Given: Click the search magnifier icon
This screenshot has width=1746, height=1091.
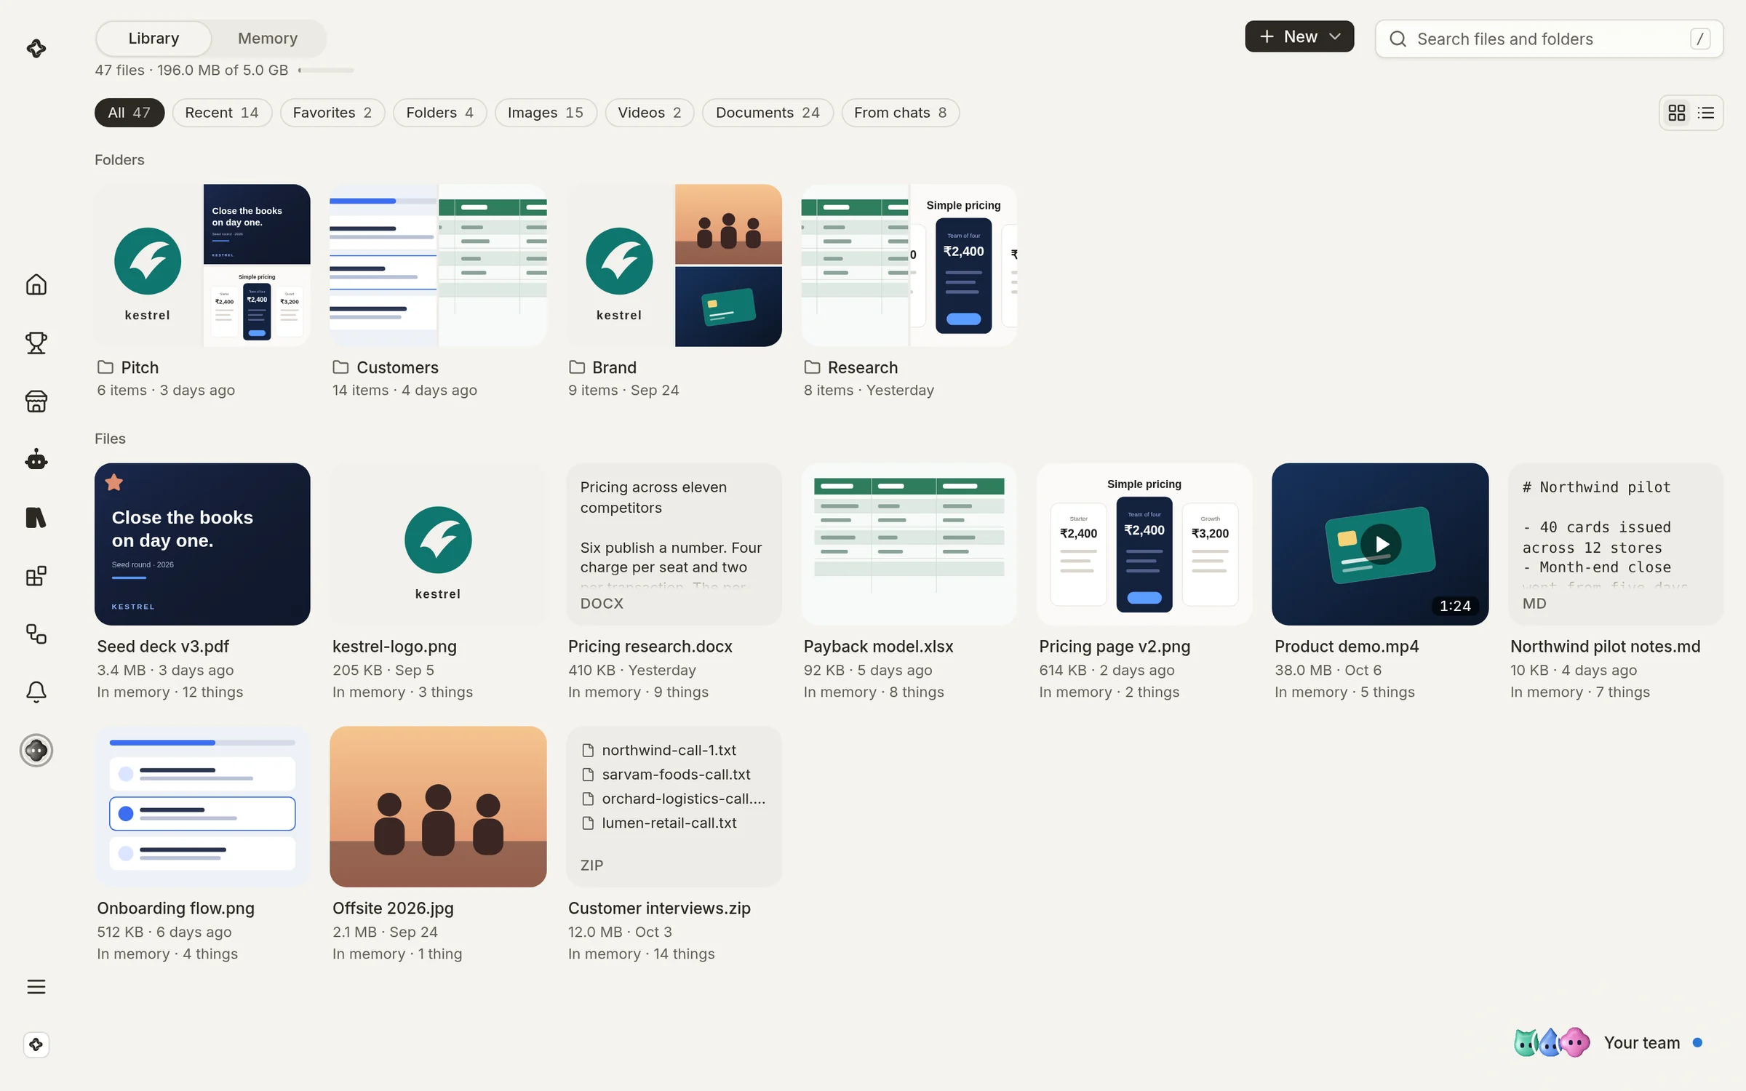Looking at the screenshot, I should pos(1398,39).
